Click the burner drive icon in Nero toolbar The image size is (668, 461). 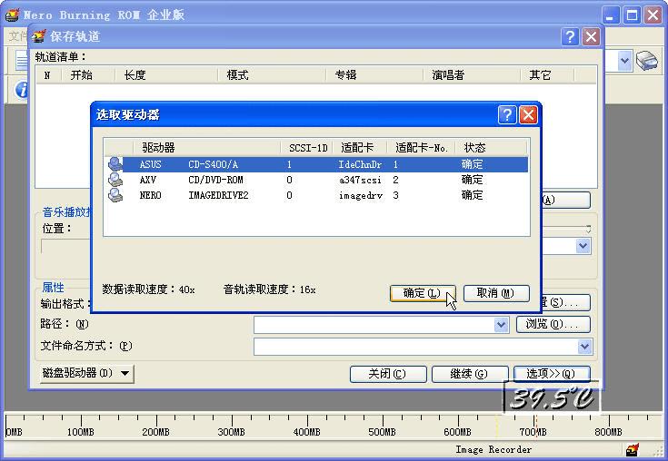[647, 61]
